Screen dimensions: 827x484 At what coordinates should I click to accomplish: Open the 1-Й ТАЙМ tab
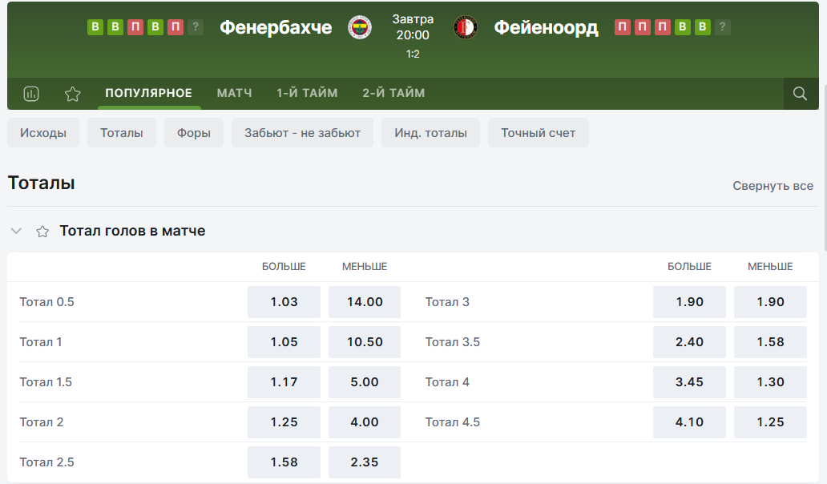(307, 93)
